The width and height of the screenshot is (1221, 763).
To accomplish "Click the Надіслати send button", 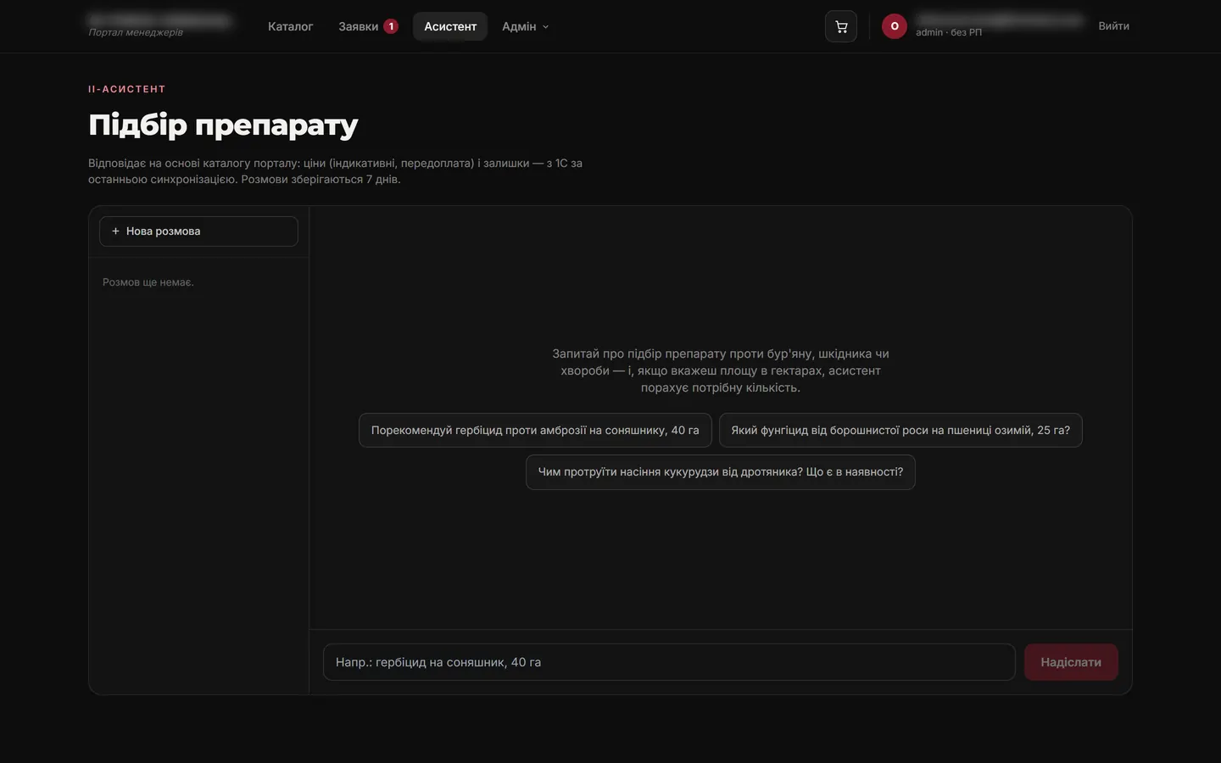I will click(1071, 662).
